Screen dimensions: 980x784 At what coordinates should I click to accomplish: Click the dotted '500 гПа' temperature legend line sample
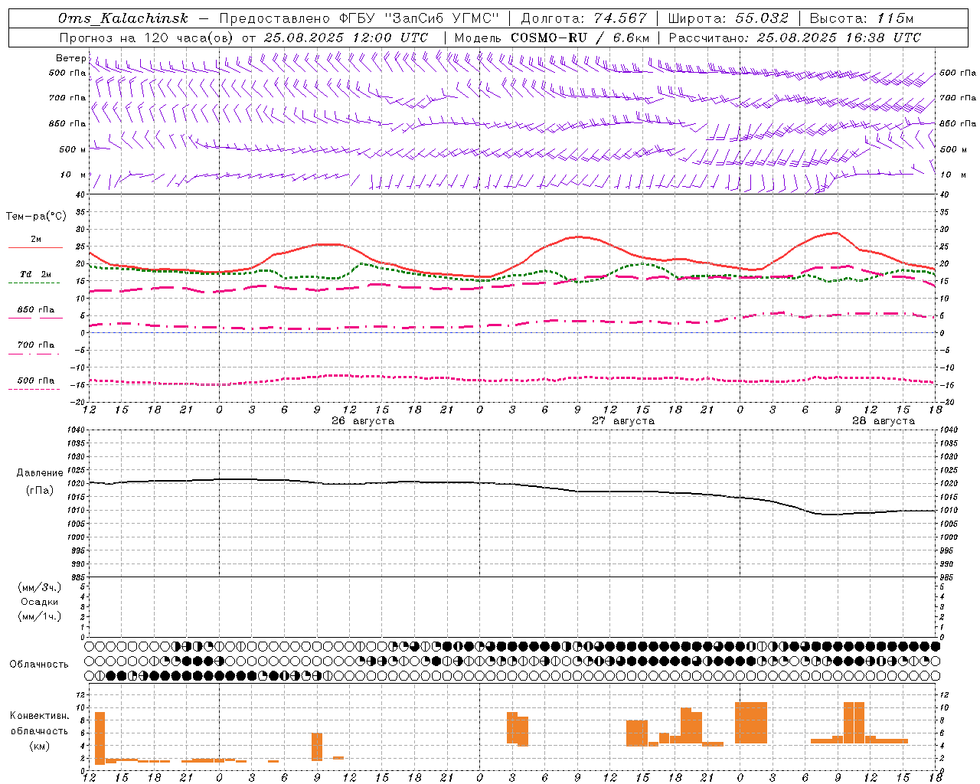pos(34,390)
